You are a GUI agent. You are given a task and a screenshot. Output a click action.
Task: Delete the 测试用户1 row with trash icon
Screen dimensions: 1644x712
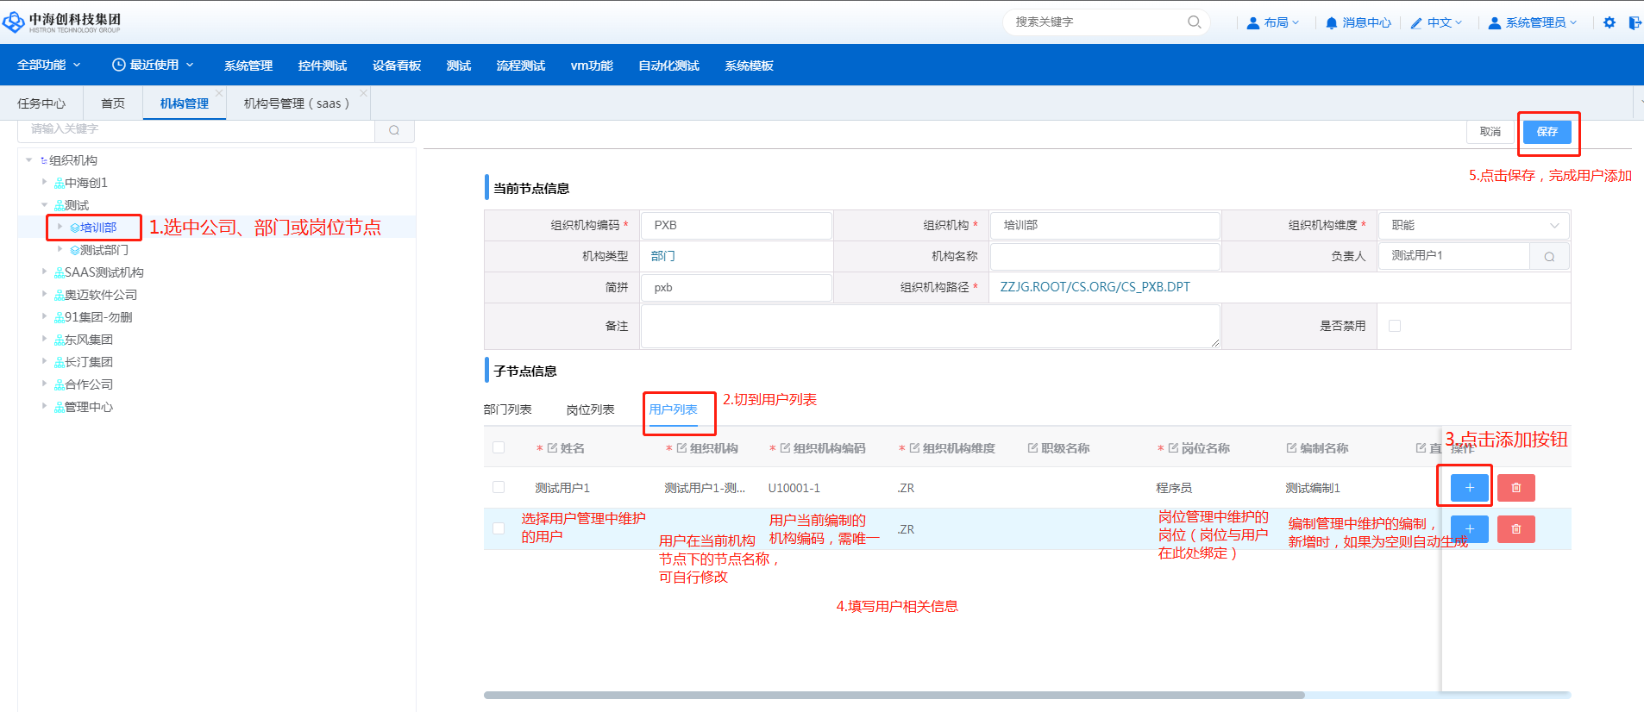click(x=1515, y=488)
